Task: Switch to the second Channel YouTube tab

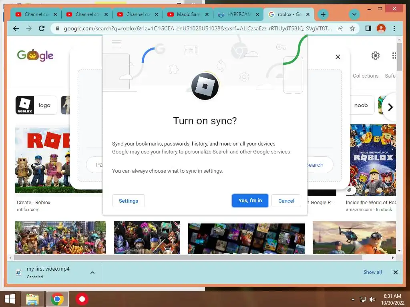Action: pyautogui.click(x=87, y=14)
